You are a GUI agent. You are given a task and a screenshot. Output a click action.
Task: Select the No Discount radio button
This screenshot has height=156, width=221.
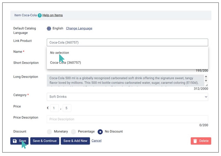(100, 132)
